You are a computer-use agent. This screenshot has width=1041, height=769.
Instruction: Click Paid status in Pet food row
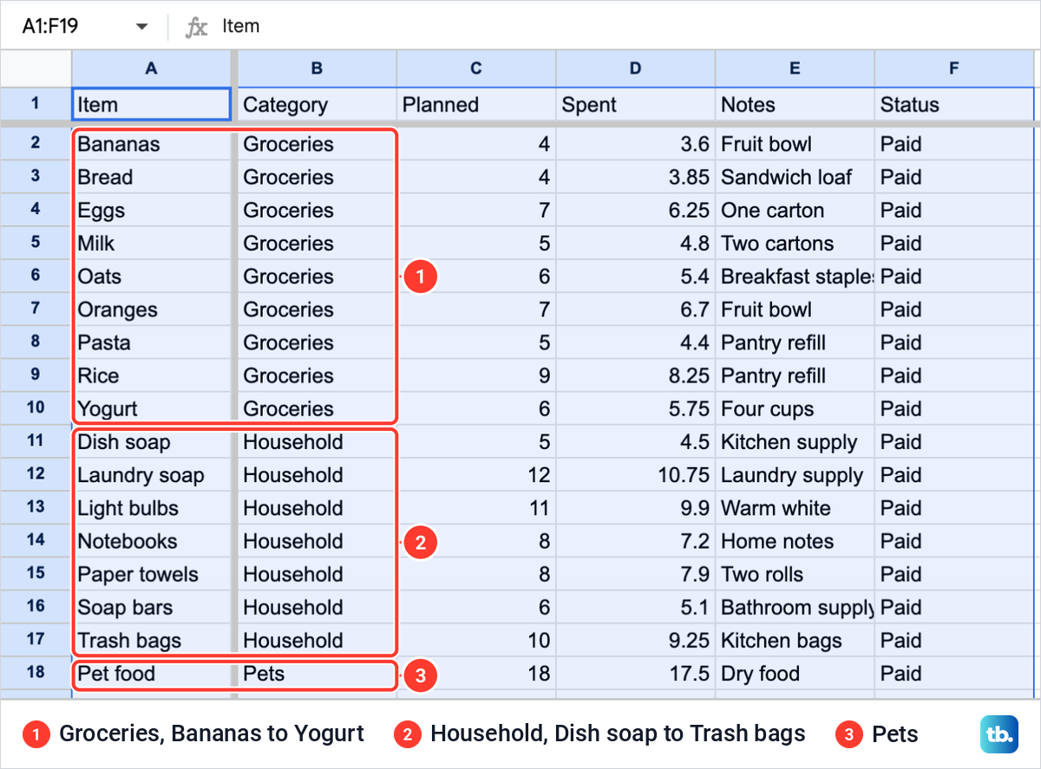coord(954,674)
